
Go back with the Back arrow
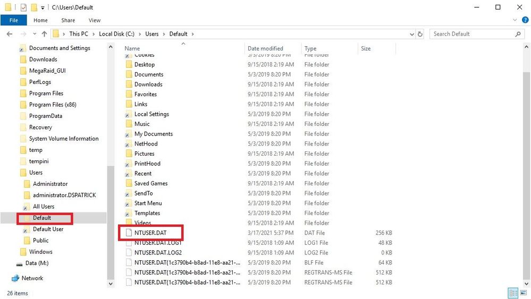tap(10, 34)
